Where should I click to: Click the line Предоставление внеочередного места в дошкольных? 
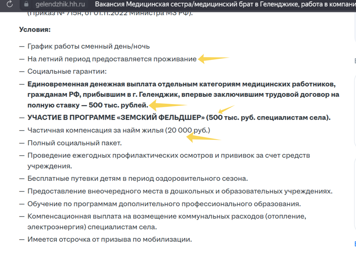(x=180, y=191)
